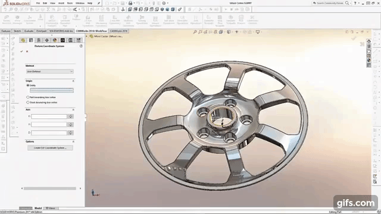
Task: Open the ConfigurationManager tab icon
Action: pyautogui.click(x=39, y=40)
